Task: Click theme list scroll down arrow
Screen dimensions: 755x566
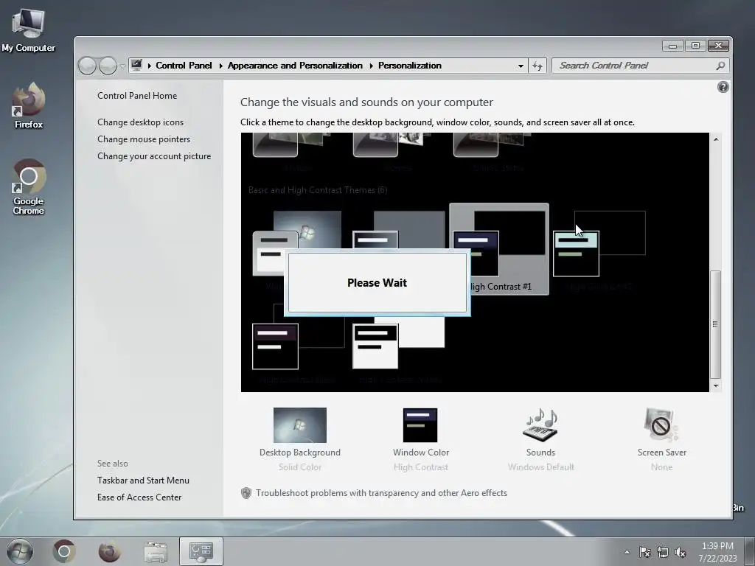Action: pos(715,386)
